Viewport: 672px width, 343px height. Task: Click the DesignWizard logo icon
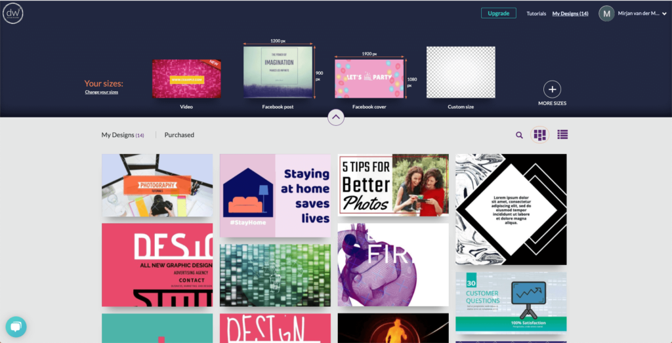click(13, 13)
